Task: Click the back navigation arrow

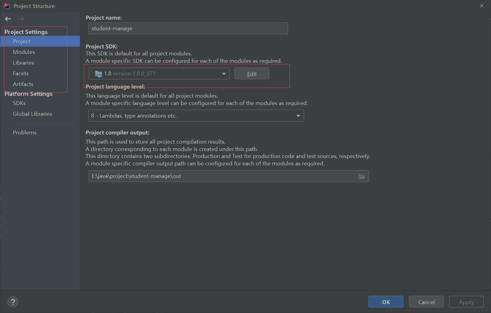Action: point(8,19)
